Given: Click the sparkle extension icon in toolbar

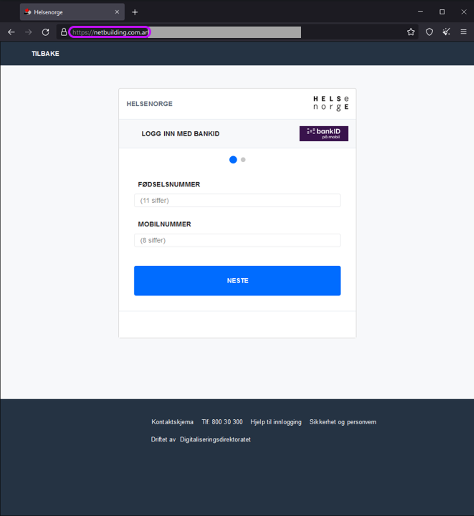Looking at the screenshot, I should pos(446,32).
